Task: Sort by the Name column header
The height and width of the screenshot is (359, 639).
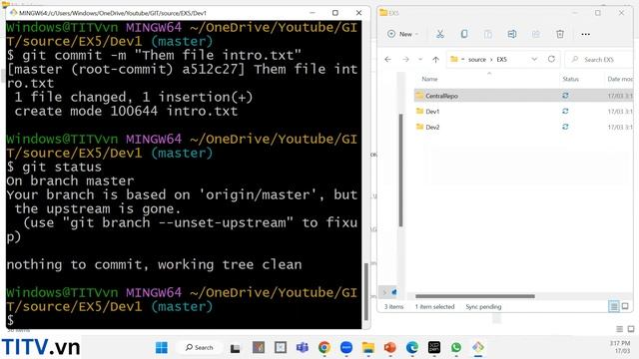Action: tap(429, 79)
